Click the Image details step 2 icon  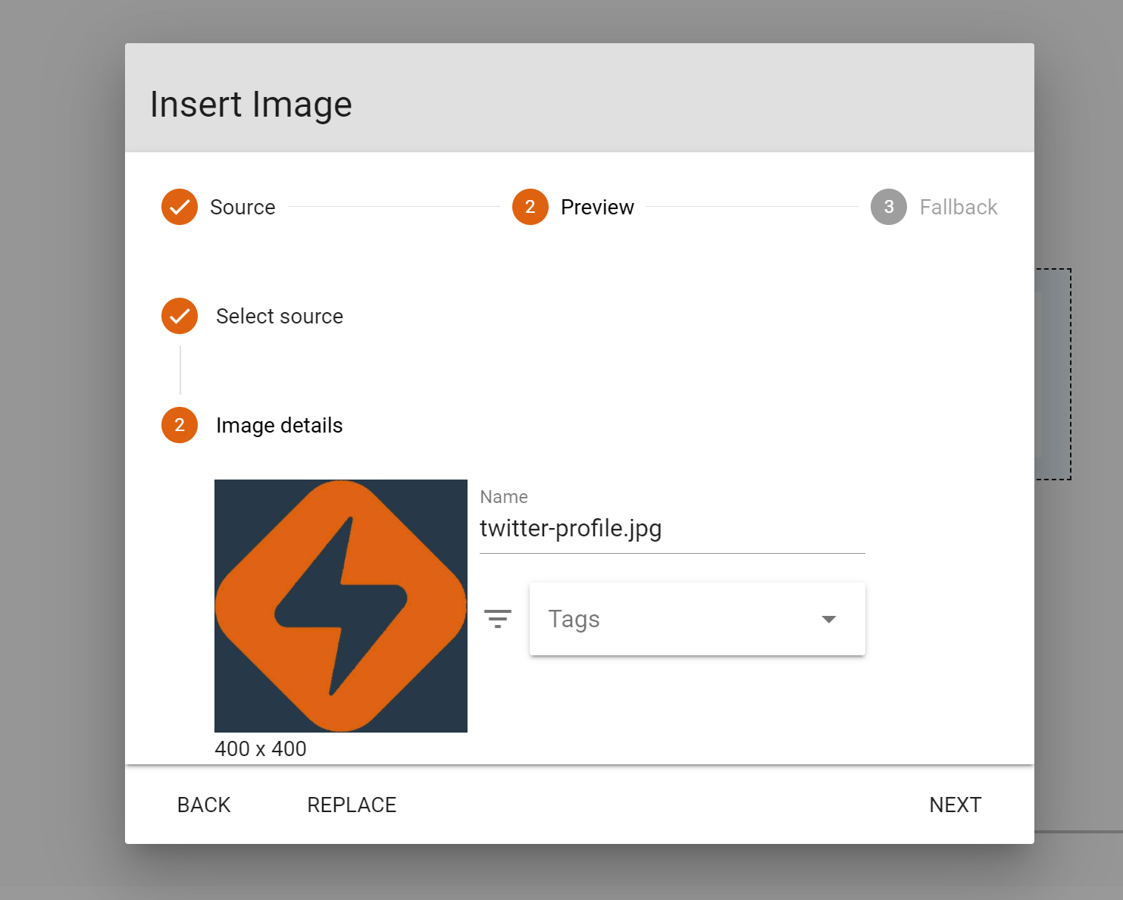coord(180,425)
